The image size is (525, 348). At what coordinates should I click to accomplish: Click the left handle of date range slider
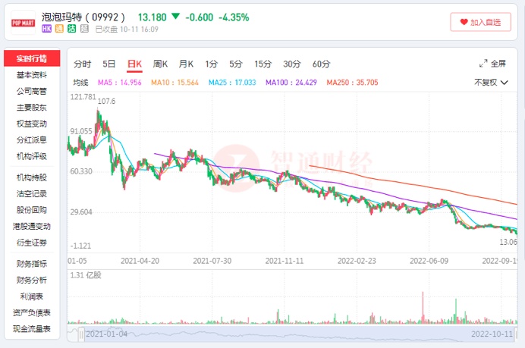pos(81,334)
